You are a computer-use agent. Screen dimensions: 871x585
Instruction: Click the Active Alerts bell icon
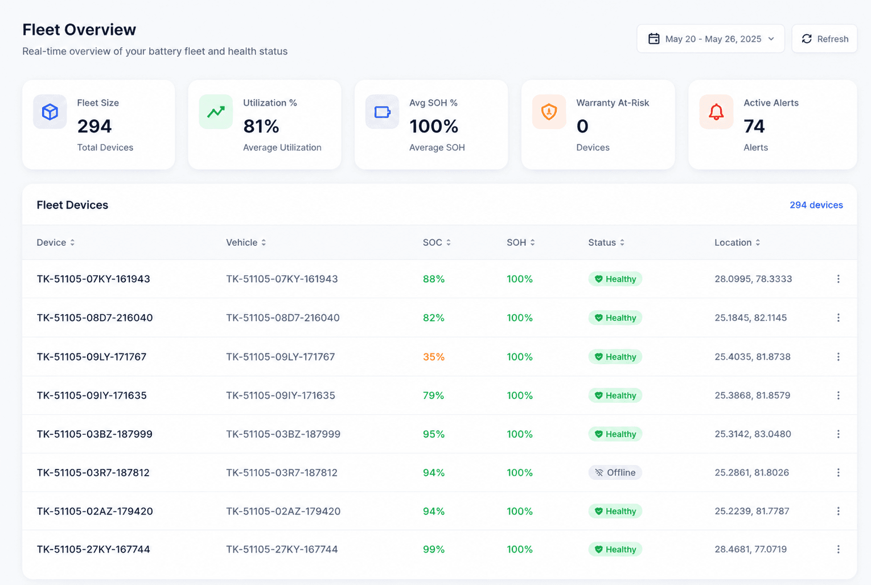[x=716, y=112]
